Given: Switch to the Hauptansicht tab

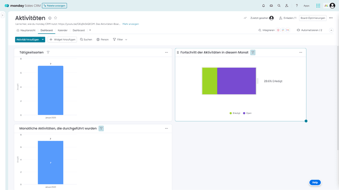Looking at the screenshot, I should pos(27,30).
